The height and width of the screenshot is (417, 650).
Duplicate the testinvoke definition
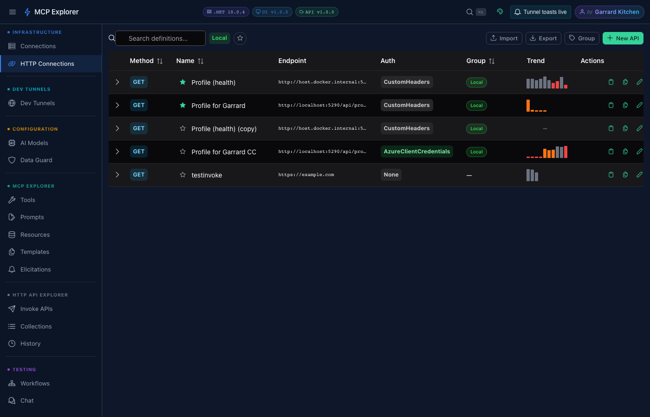coord(625,175)
